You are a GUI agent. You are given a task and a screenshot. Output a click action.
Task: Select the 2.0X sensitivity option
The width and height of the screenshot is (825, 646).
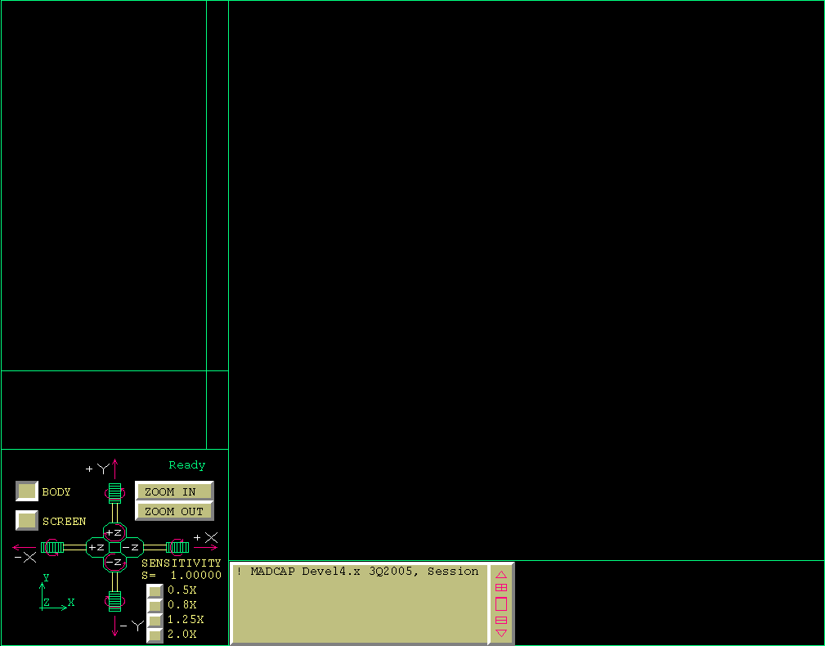click(x=155, y=635)
